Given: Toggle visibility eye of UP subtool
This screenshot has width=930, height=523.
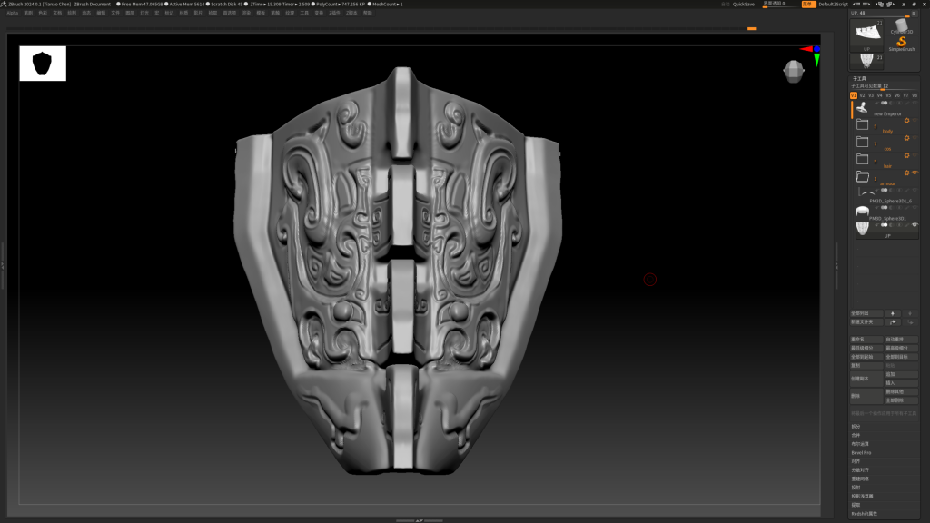Looking at the screenshot, I should point(915,224).
